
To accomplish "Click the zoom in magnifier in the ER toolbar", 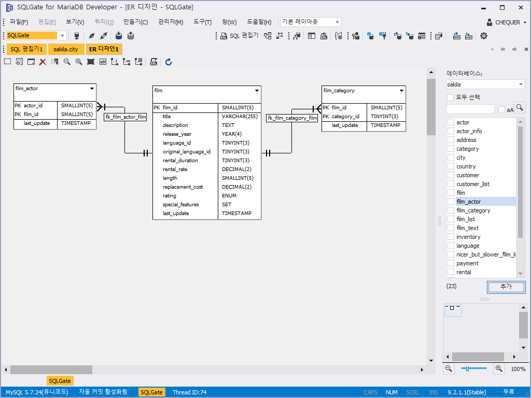I will 79,62.
